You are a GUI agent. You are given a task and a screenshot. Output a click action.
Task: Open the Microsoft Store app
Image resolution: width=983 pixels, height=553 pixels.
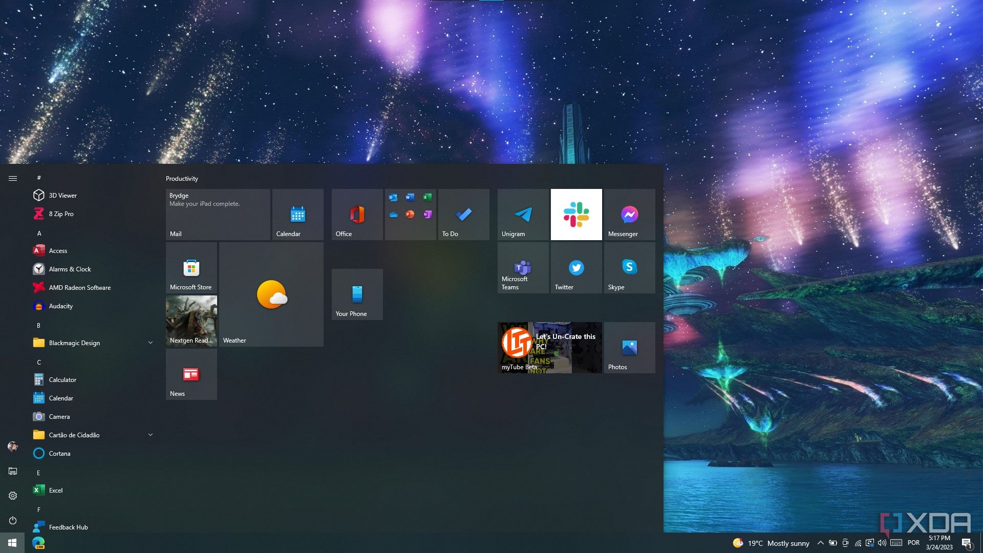pos(191,267)
